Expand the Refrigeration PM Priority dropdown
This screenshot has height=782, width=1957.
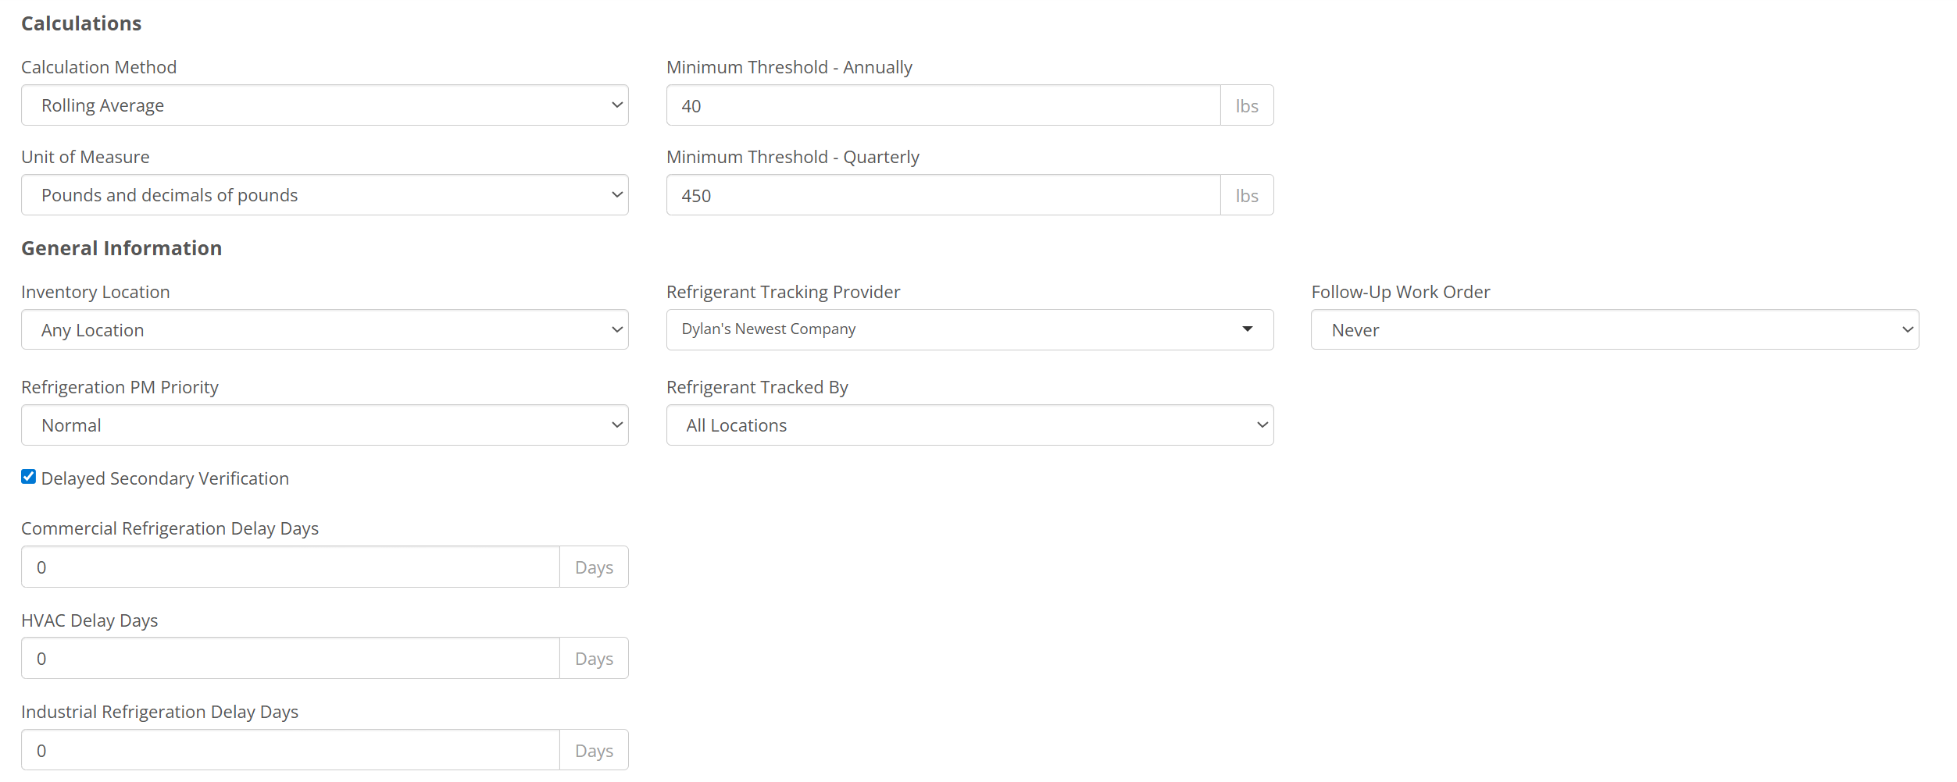tap(323, 425)
